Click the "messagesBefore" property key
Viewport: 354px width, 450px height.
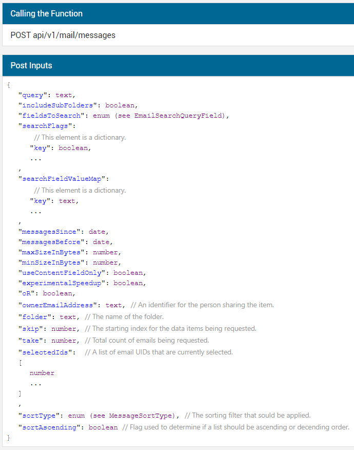point(53,242)
